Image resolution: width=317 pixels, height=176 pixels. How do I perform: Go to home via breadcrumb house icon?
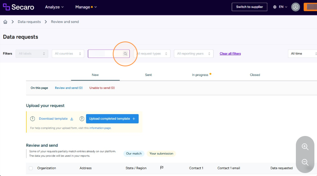pos(5,22)
